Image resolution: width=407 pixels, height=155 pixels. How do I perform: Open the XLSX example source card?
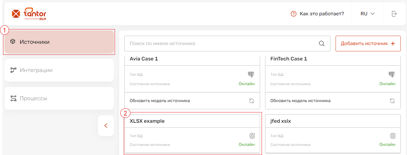[x=192, y=134]
